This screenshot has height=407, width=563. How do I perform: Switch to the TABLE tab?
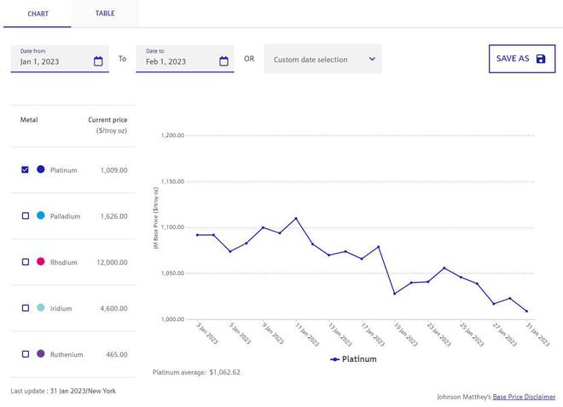(x=105, y=14)
